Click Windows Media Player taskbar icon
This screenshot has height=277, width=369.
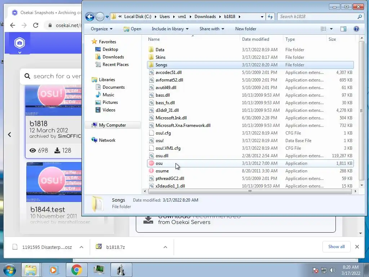click(54, 270)
